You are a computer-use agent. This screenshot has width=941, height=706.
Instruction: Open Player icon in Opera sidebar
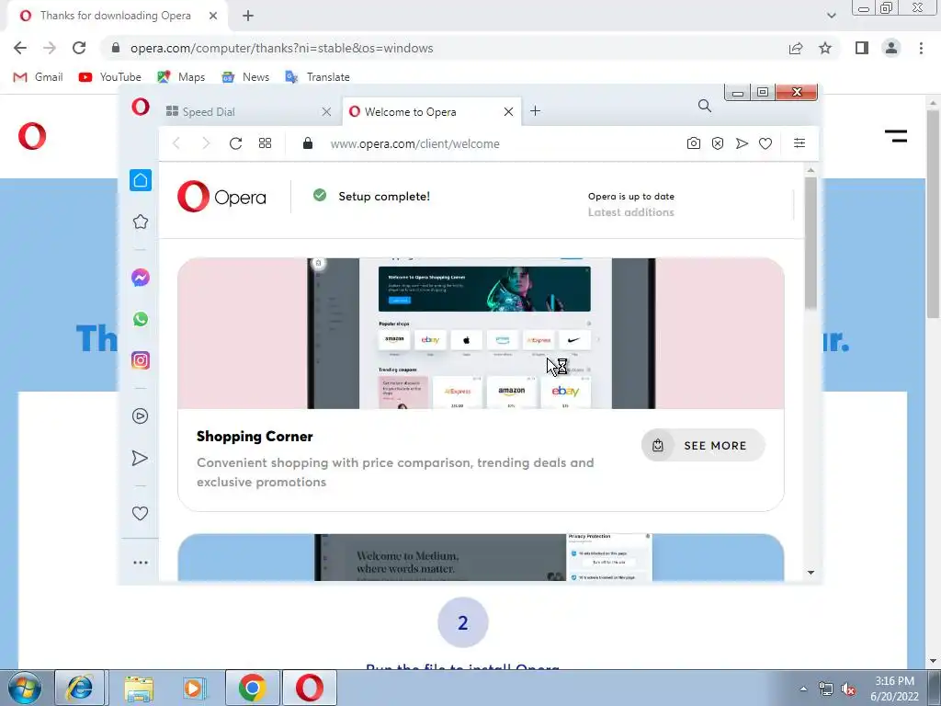click(x=141, y=416)
